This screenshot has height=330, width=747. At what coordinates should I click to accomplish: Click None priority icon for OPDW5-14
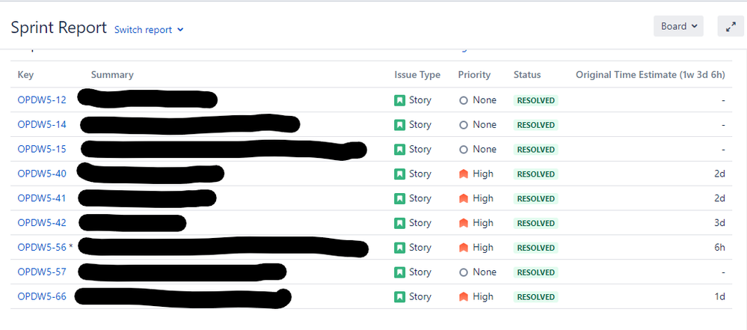[x=464, y=125]
